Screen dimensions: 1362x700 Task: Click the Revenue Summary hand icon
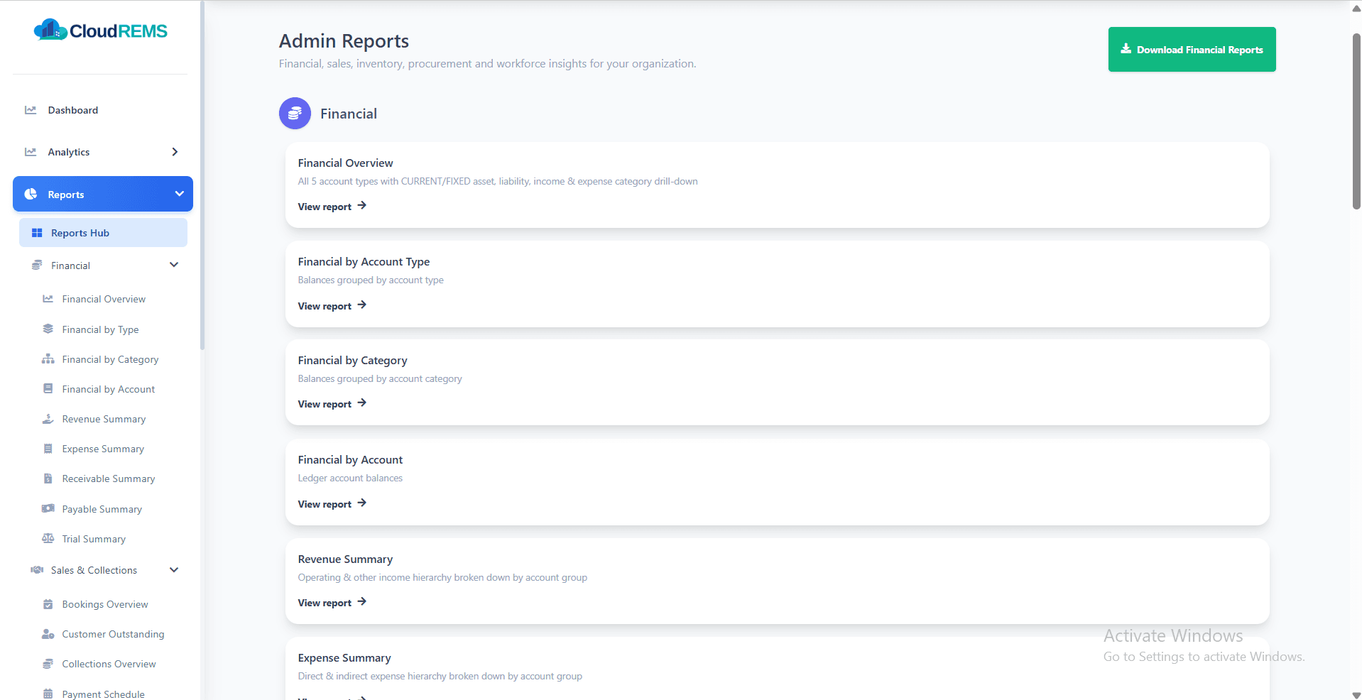tap(48, 419)
